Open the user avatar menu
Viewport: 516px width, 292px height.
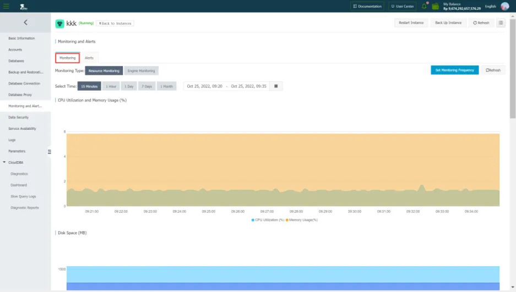pyautogui.click(x=505, y=6)
